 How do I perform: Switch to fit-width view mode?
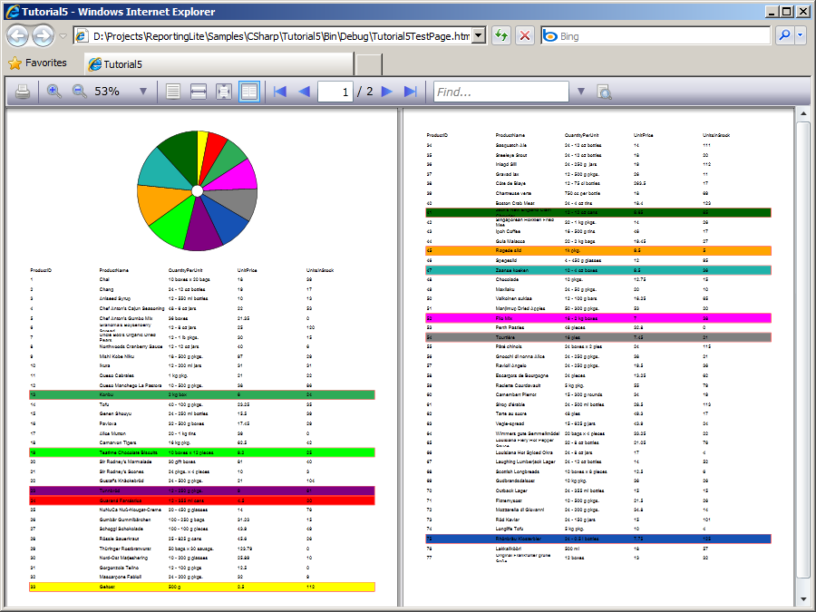pyautogui.click(x=198, y=92)
